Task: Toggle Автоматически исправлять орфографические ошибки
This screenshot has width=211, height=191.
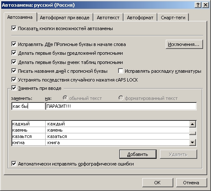Action: [x=14, y=163]
